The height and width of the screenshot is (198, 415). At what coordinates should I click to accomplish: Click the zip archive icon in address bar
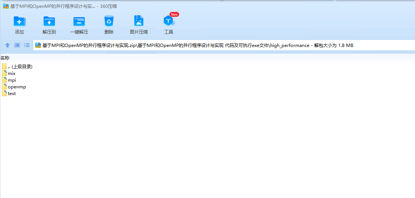point(38,45)
